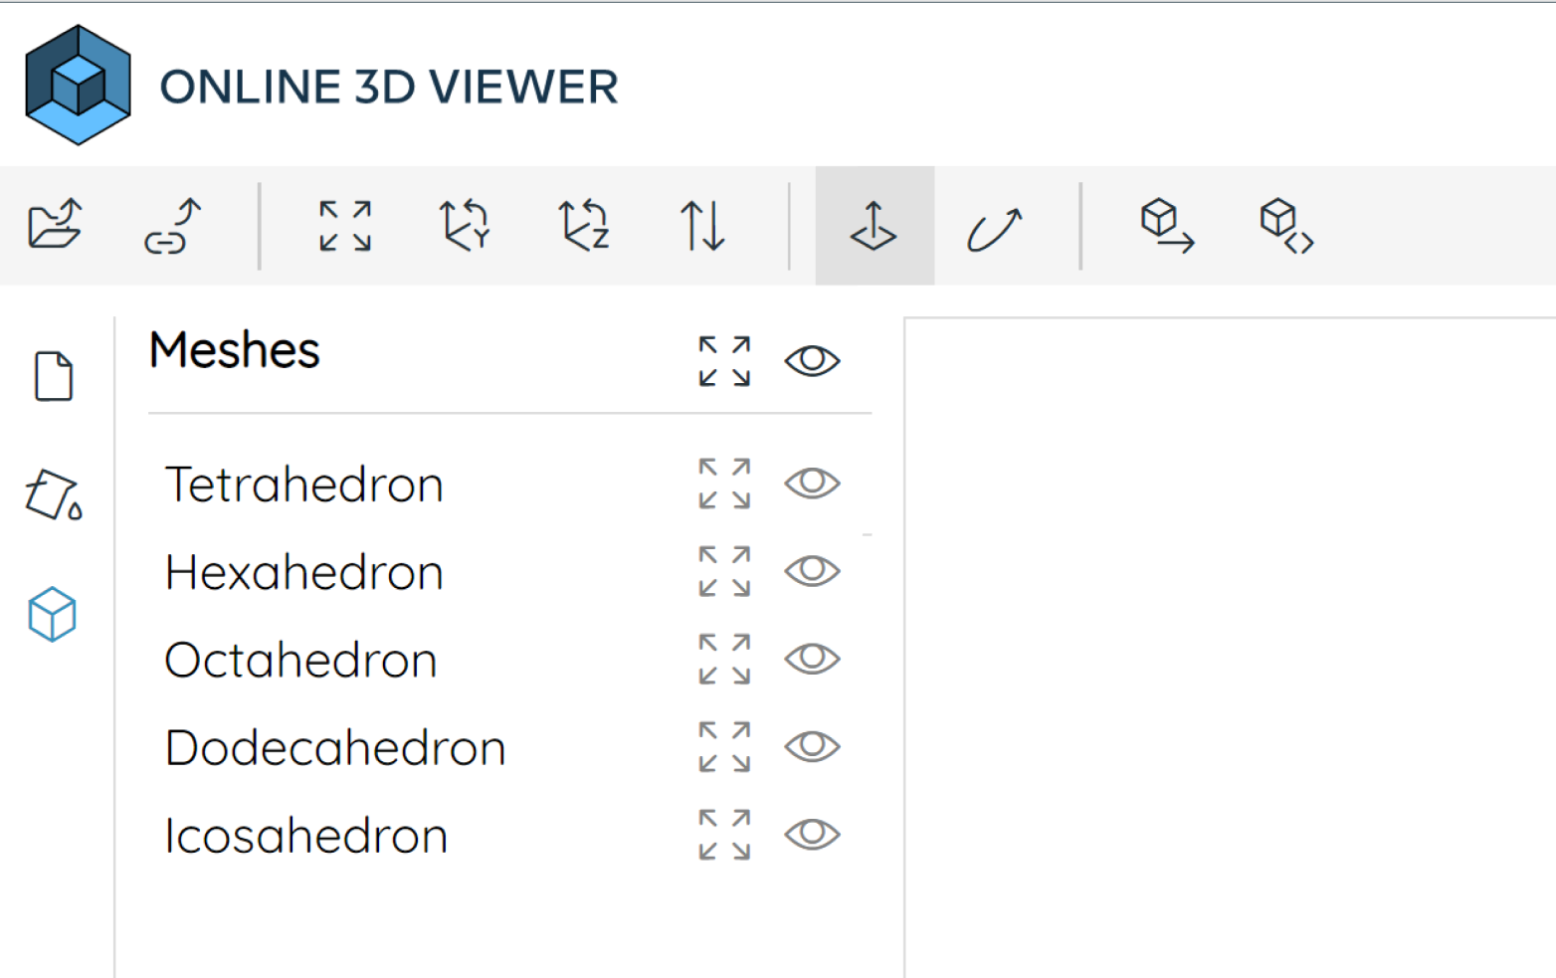
Task: Activate the measure tool
Action: click(x=874, y=226)
